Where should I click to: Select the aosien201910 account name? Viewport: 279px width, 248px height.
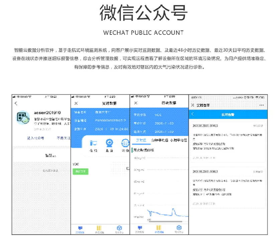coord(47,113)
